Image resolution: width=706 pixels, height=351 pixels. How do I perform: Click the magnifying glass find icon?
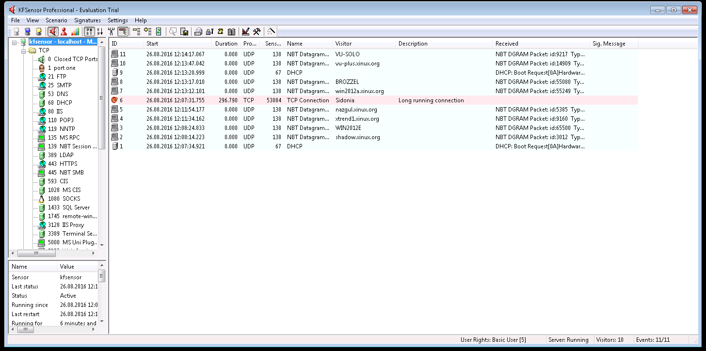pyautogui.click(x=173, y=32)
